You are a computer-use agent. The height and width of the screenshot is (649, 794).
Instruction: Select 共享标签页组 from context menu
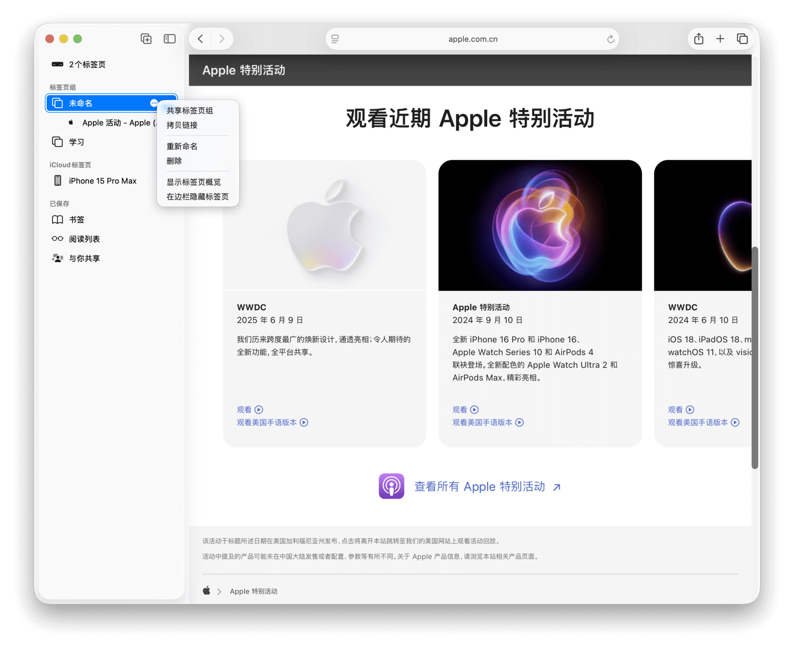pos(190,111)
